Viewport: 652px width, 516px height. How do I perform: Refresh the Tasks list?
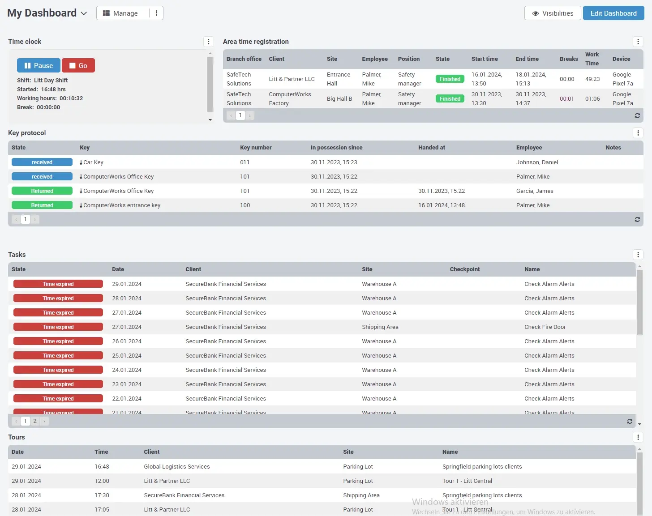pos(629,421)
